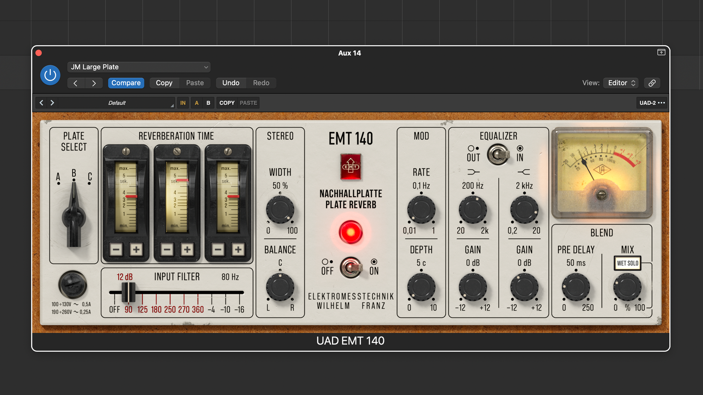The height and width of the screenshot is (395, 703).
Task: Click the third reverberation time meter
Action: (228, 197)
